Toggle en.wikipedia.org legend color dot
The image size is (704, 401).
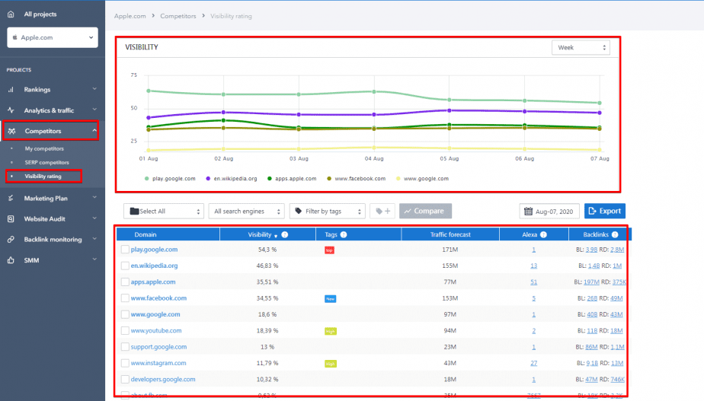click(x=208, y=179)
